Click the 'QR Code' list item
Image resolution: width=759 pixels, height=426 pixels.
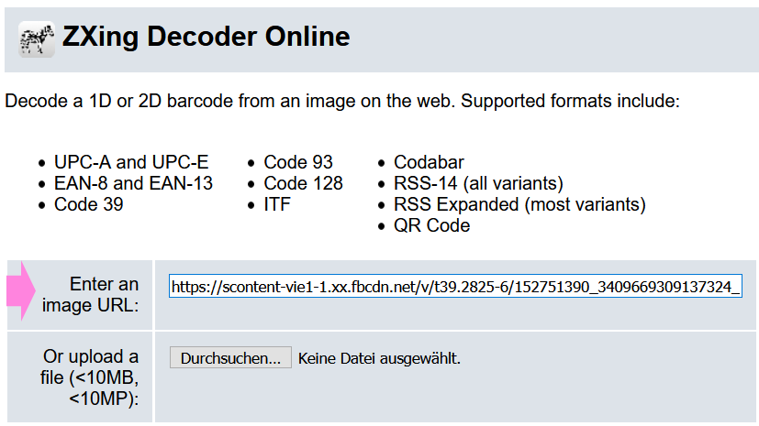[x=431, y=225]
